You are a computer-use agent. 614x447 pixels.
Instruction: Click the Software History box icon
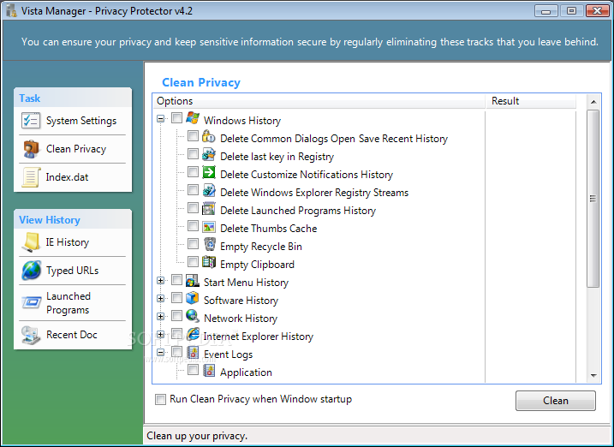click(193, 298)
